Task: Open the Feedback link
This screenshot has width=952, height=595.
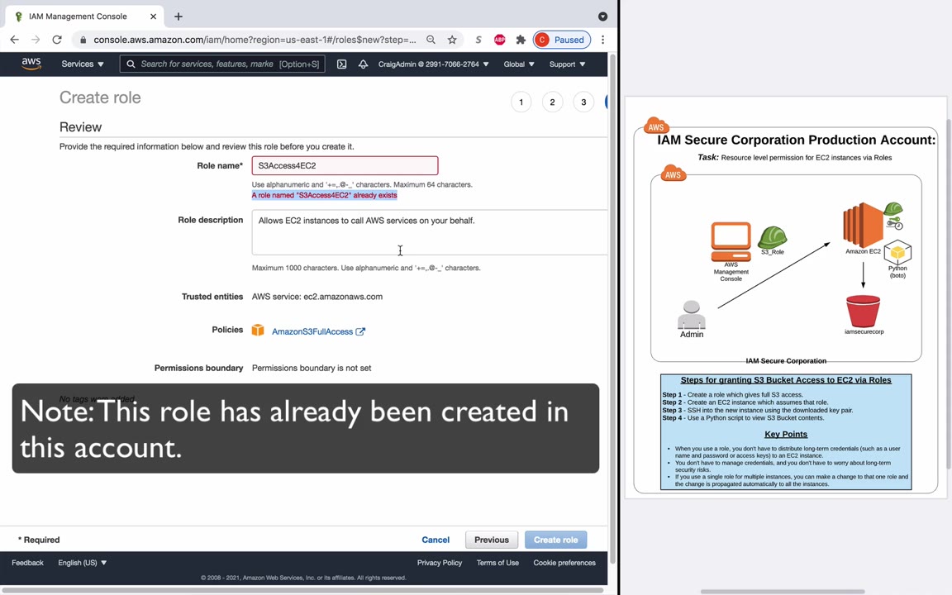Action: click(x=27, y=563)
